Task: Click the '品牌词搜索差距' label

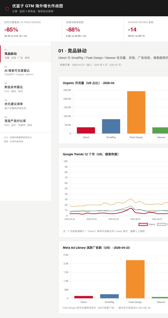Action: [75, 22]
